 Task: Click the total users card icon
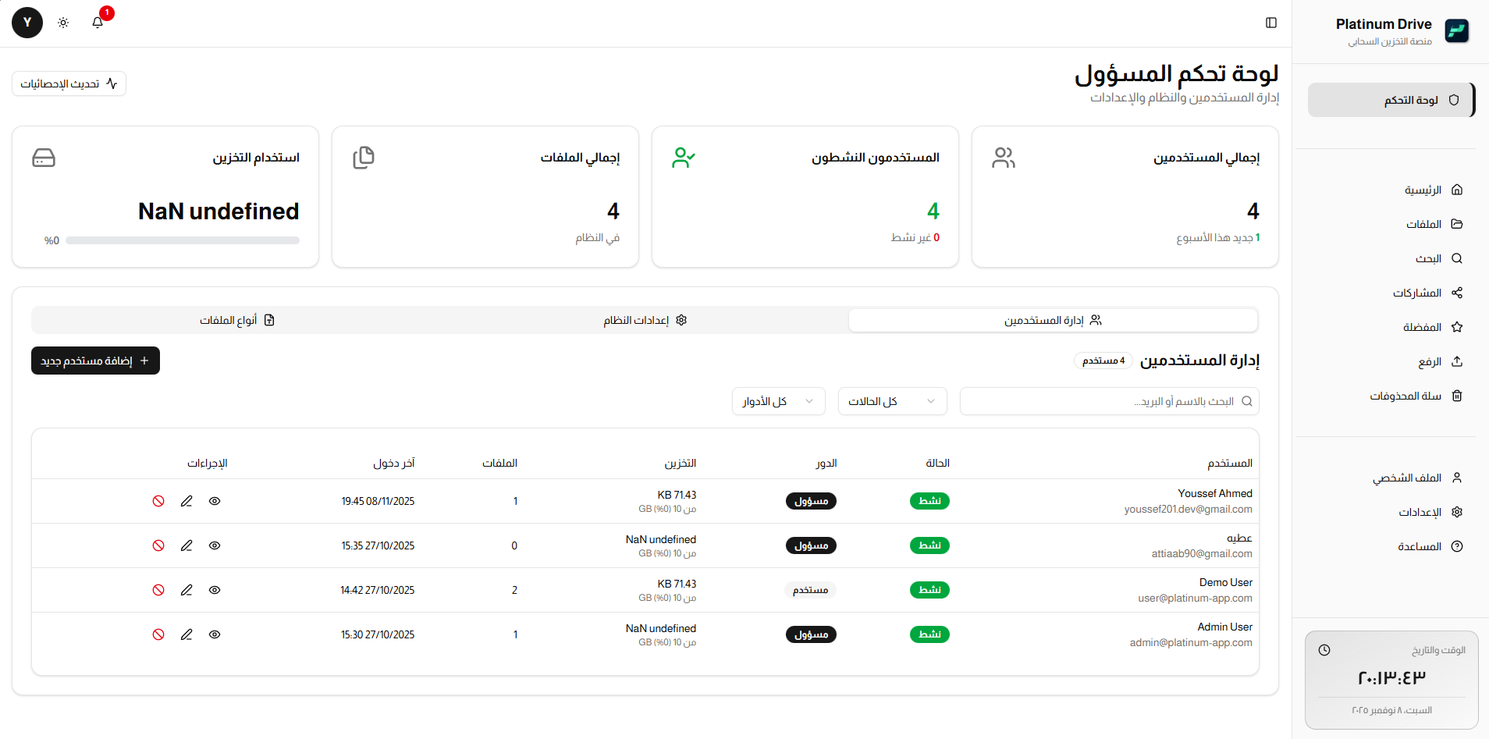click(1004, 158)
